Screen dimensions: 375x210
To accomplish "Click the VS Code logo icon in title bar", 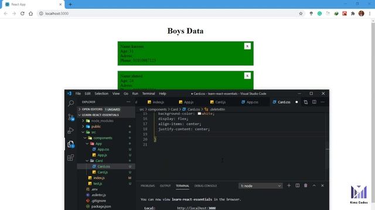I will (69, 93).
